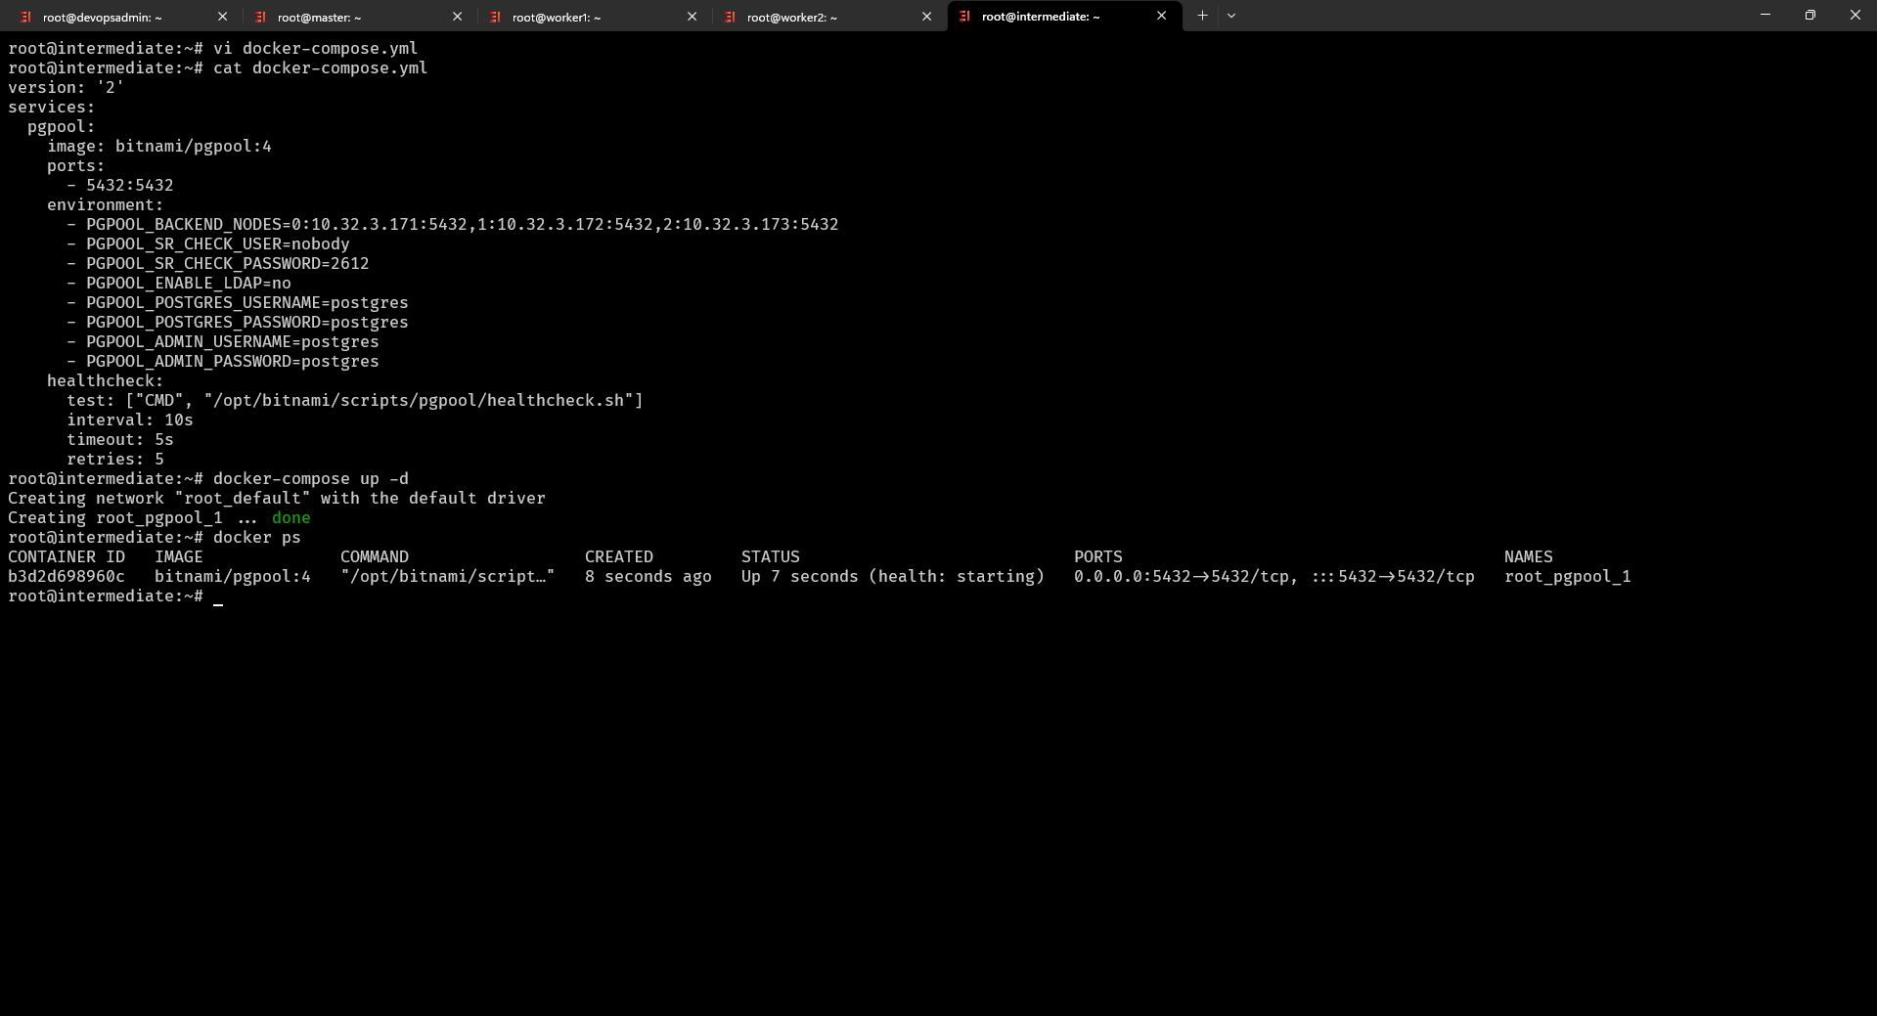
Task: Click the container ID b3d2d698960c
Action: [67, 577]
